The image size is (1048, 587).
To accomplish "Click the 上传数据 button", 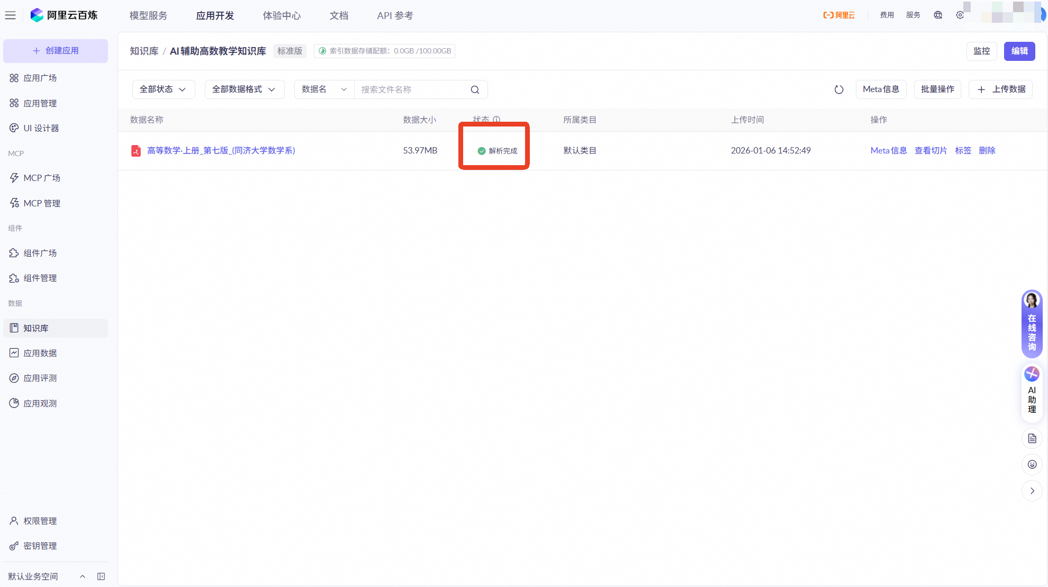I will (1001, 89).
